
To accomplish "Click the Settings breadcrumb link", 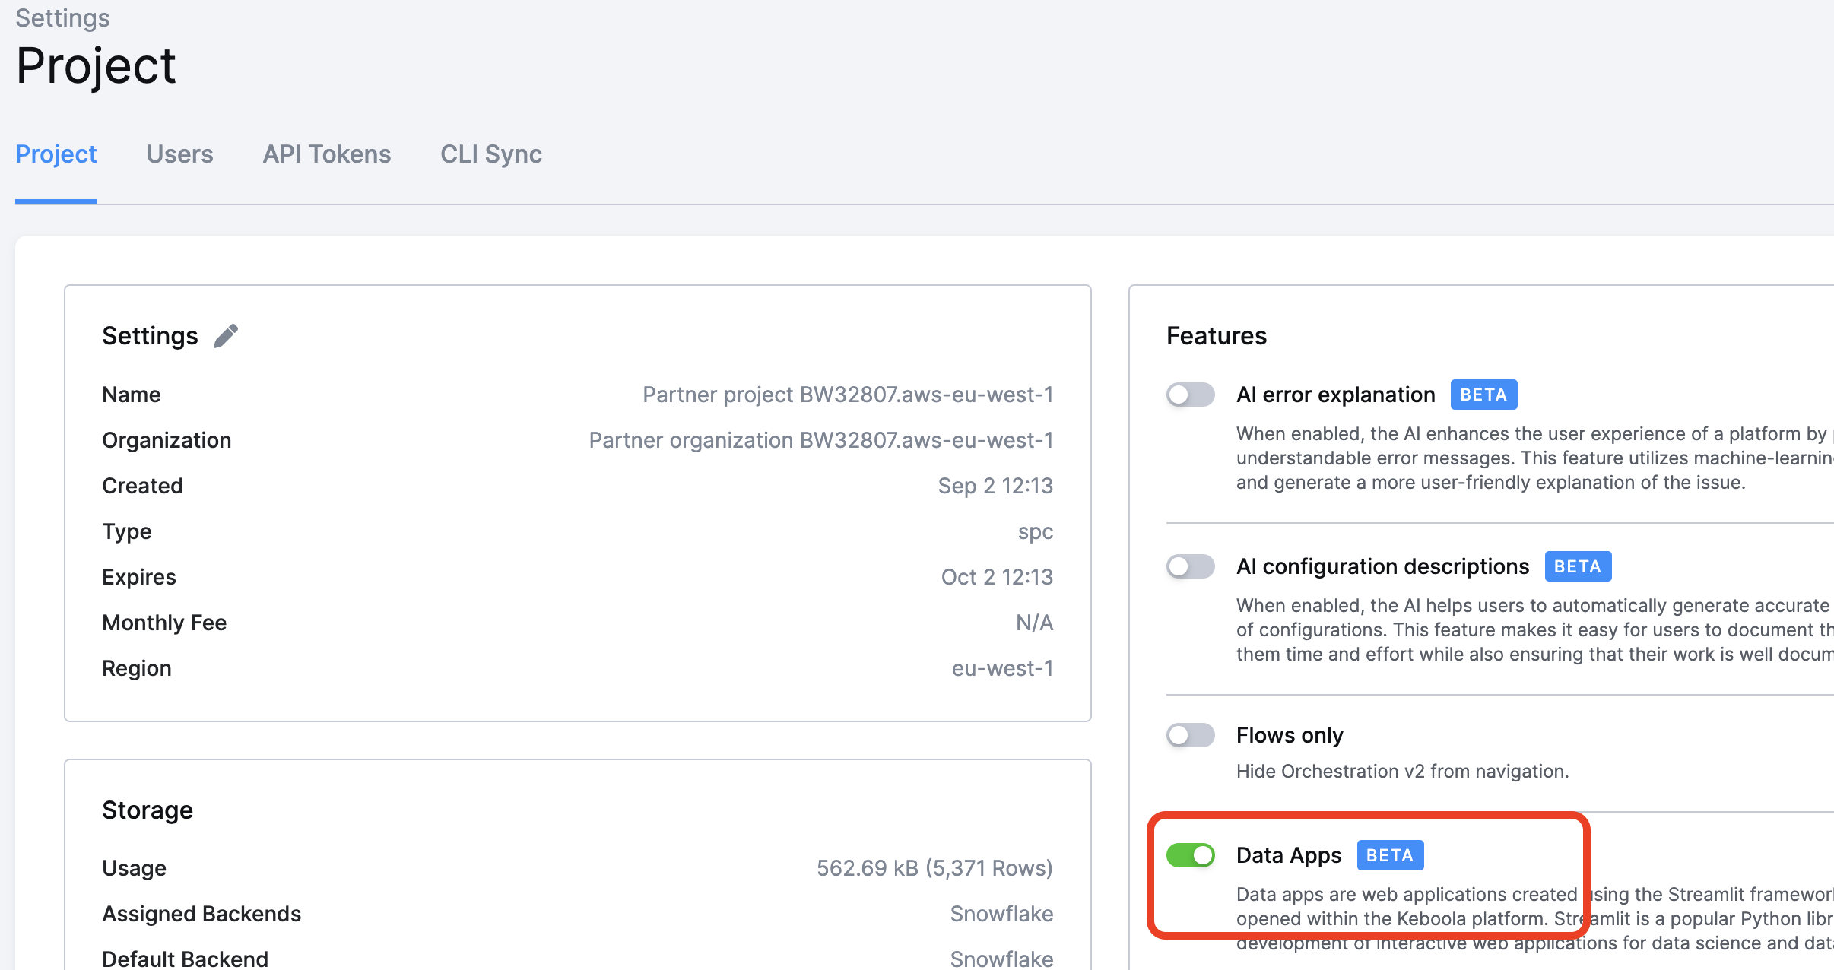I will (x=62, y=17).
